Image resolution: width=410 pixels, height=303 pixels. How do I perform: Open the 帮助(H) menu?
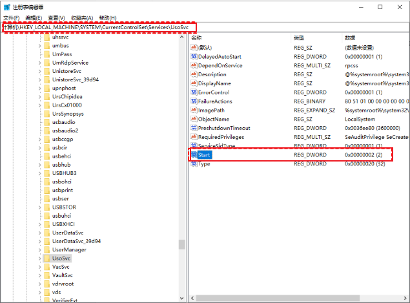click(x=108, y=18)
